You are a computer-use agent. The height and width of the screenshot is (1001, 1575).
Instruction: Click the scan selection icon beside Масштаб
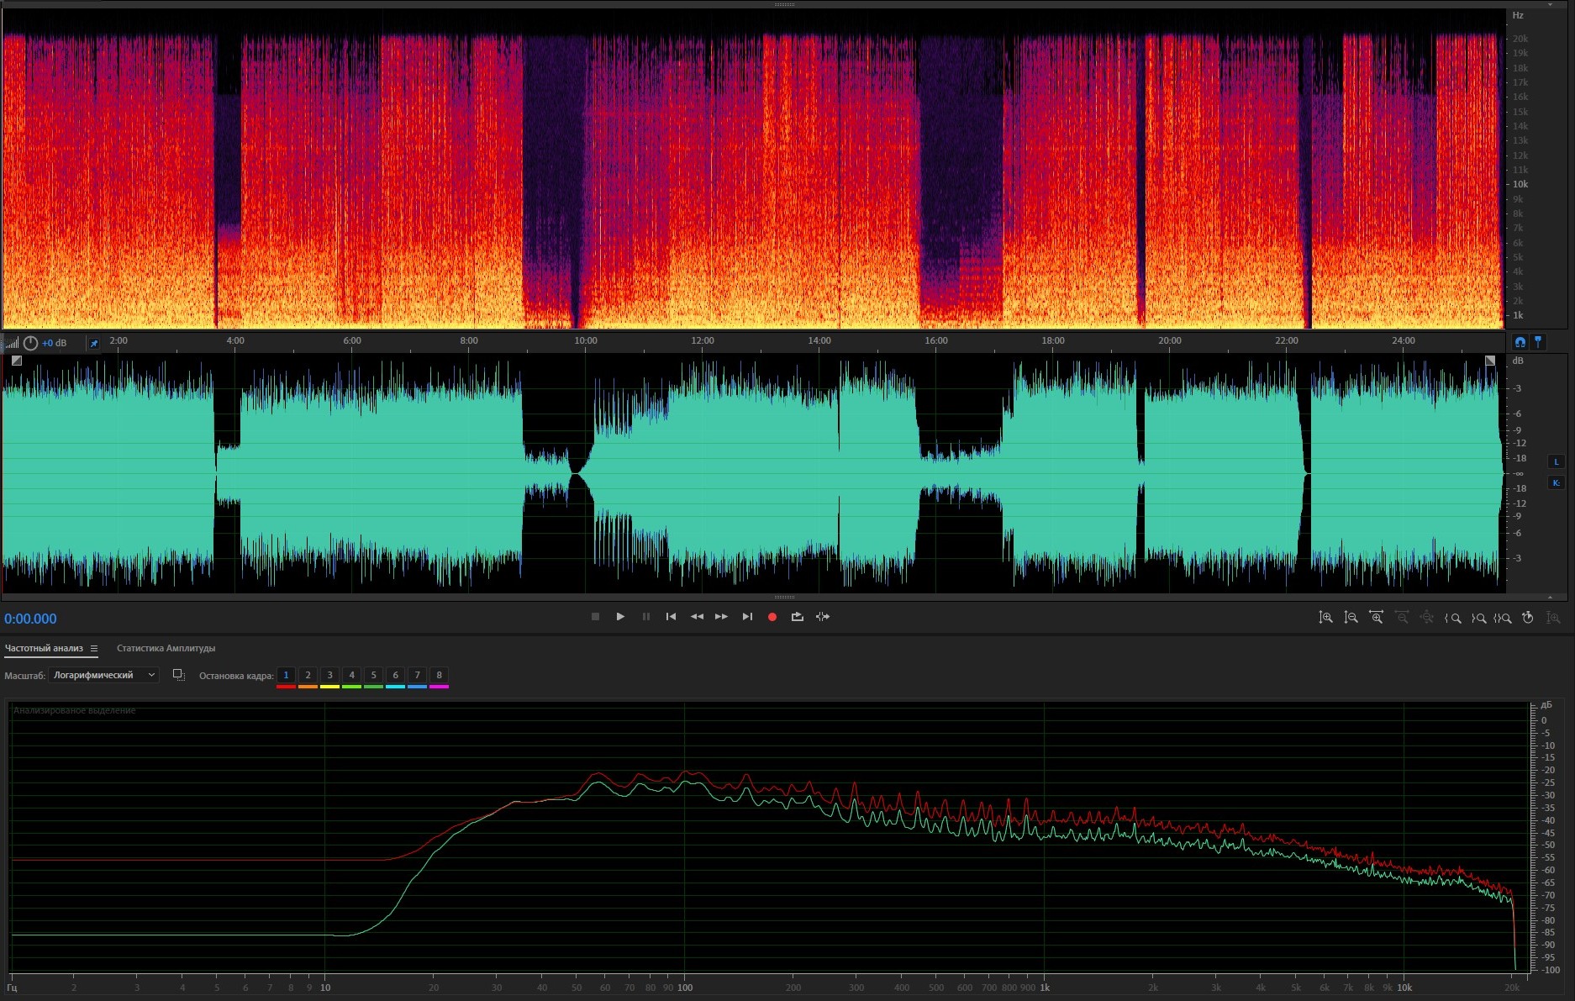pos(178,675)
